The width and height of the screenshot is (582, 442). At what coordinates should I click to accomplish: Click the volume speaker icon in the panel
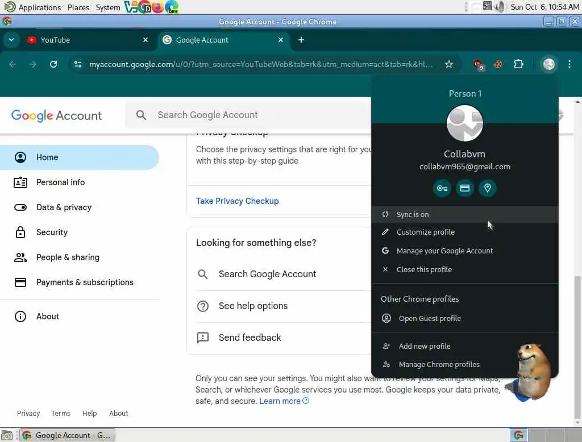coord(500,7)
